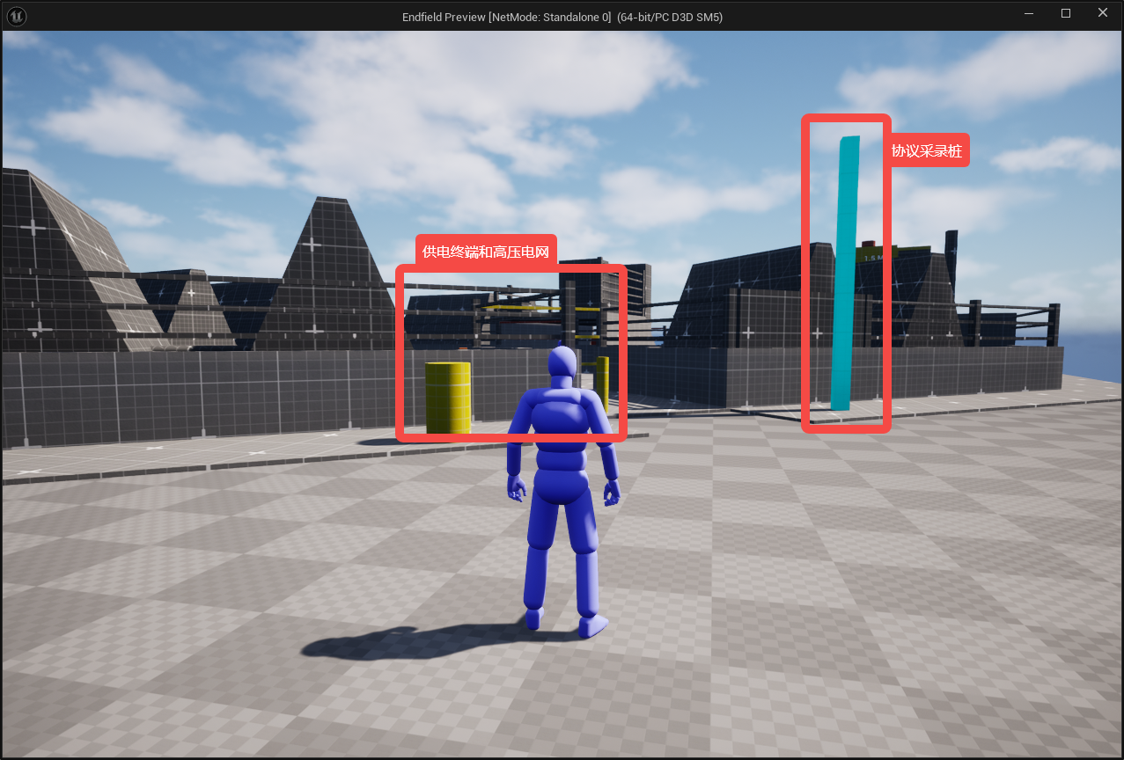Click the blue mannequin's torso
Image resolution: width=1124 pixels, height=760 pixels.
pyautogui.click(x=562, y=440)
